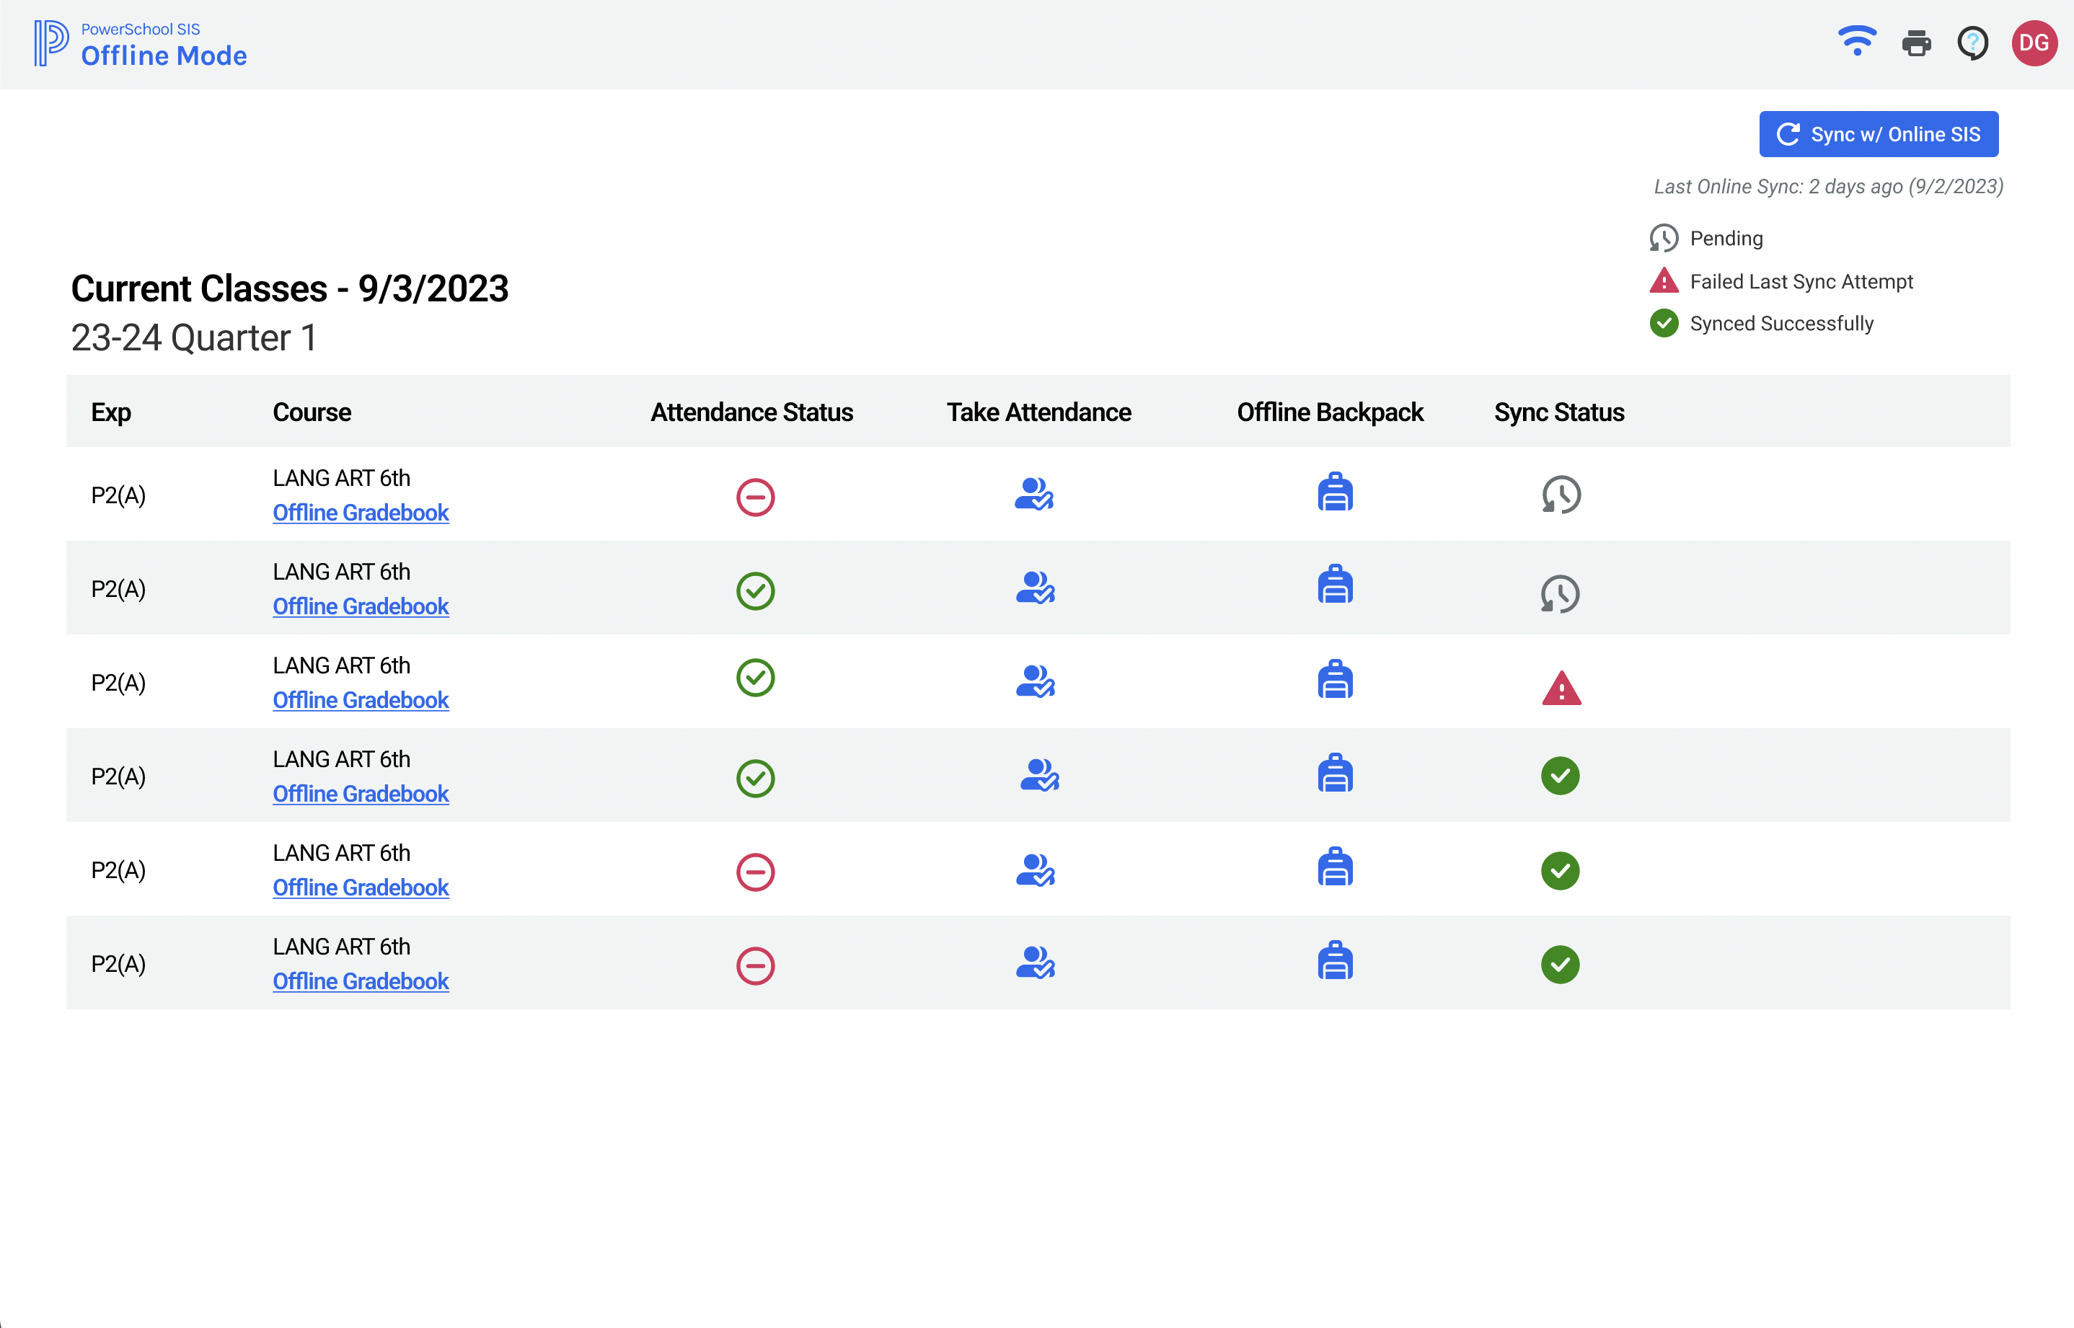Click the pending sync icon on the second row
Viewport: 2074px width, 1328px height.
click(1559, 593)
